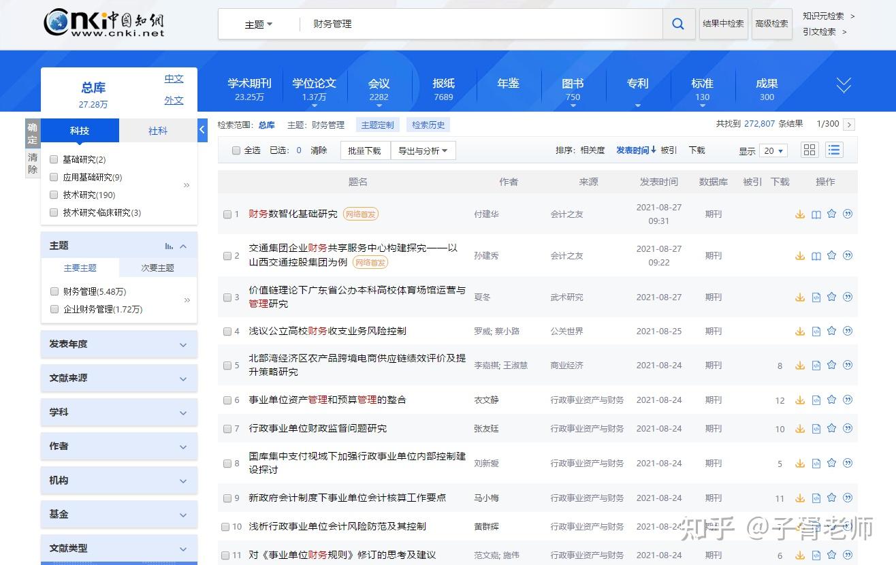
Task: Read online 财务数智化基础研究
Action: tap(816, 214)
